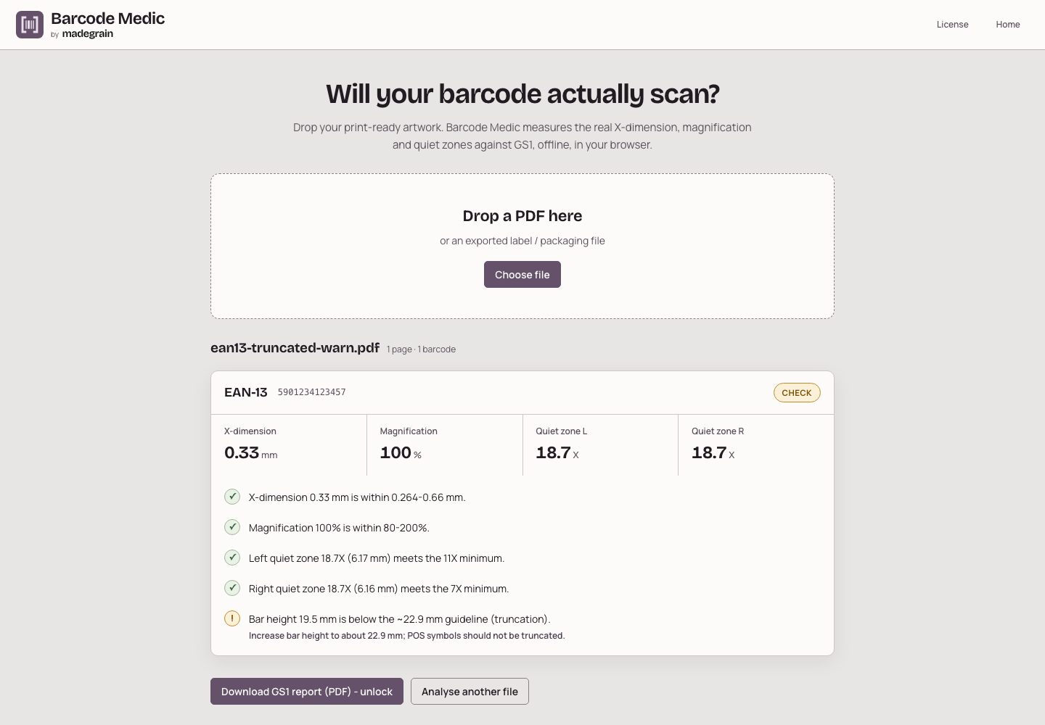
Task: Click 'Left quiet zone 18.7X' message
Action: tap(377, 558)
